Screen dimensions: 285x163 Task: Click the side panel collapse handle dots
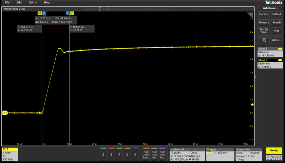click(x=256, y=76)
